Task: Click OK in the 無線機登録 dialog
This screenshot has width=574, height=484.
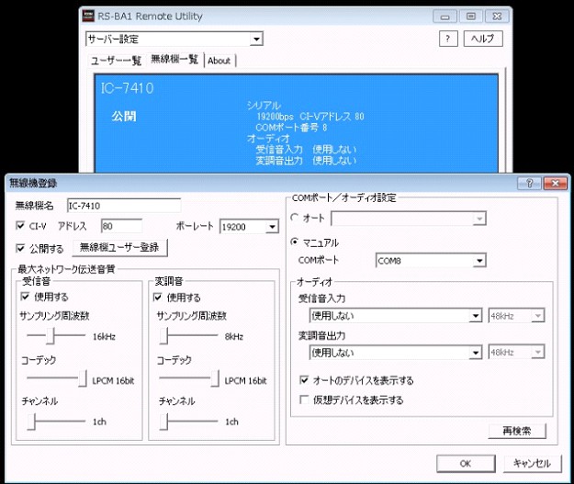Action: pos(466,464)
